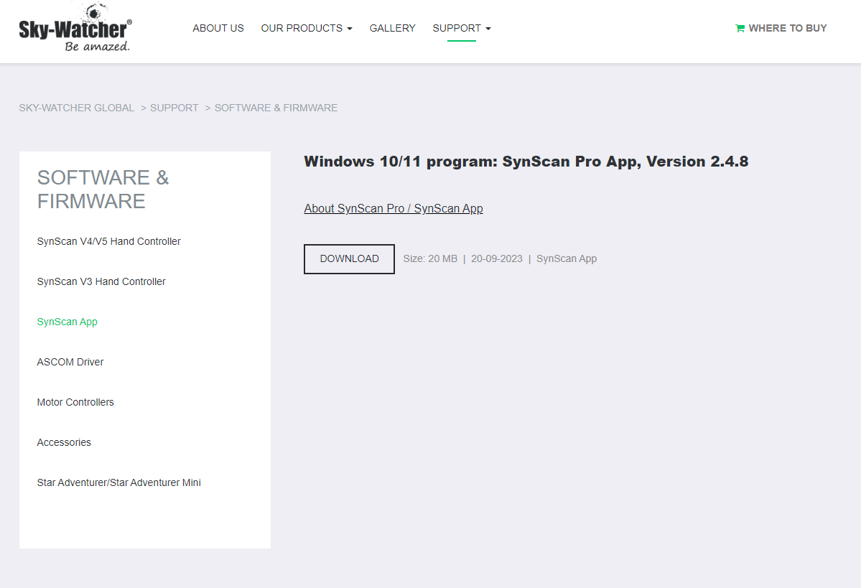Select SynScan V4/V5 Hand Controller
The width and height of the screenshot is (861, 588).
[108, 241]
